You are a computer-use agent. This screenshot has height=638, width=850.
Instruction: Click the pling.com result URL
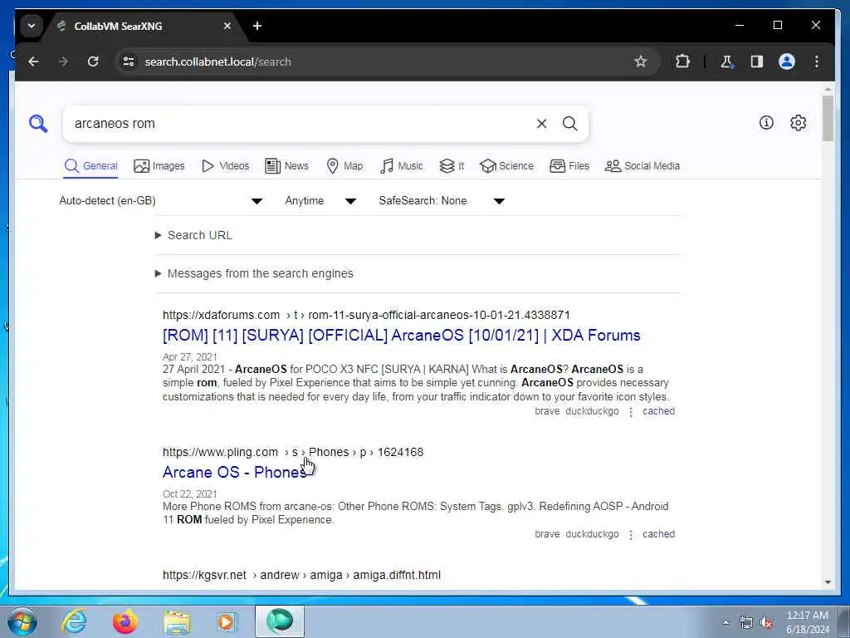tap(293, 452)
